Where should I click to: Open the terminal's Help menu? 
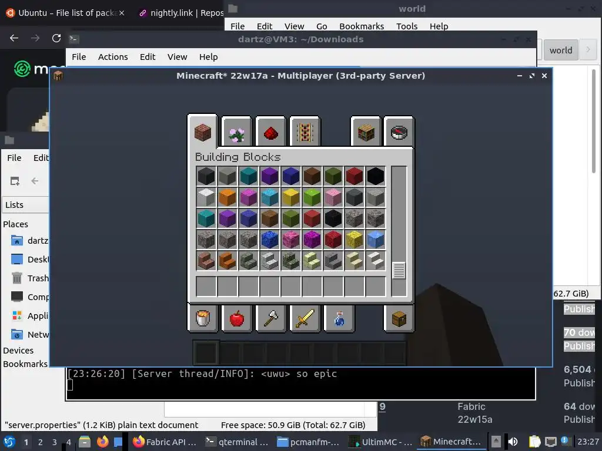tap(209, 57)
